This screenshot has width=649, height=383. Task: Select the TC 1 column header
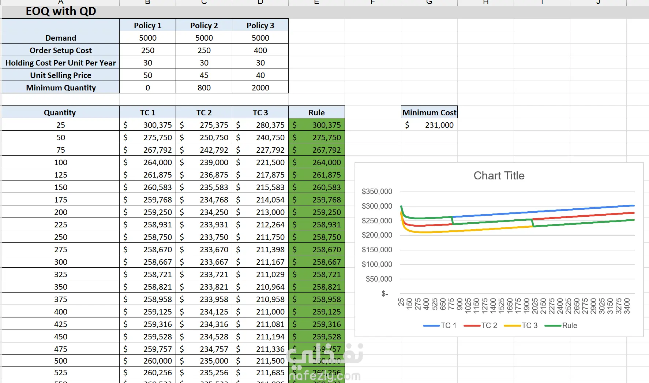[147, 112]
